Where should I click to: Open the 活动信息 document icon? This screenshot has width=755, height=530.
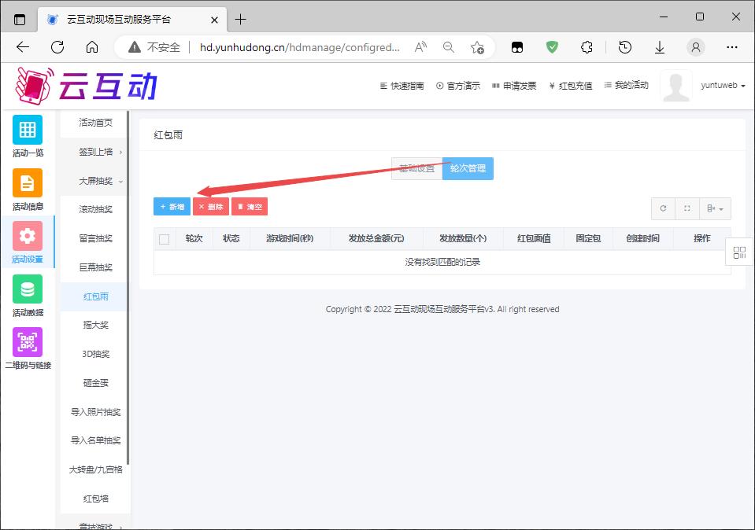(x=28, y=182)
